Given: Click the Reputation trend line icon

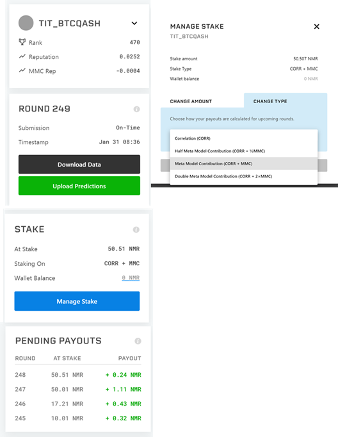Looking at the screenshot, I should (22, 56).
